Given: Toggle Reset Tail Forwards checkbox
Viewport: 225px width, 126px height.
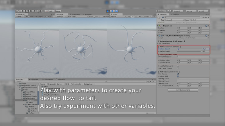Looking at the screenshot, I should pyautogui.click(x=178, y=66).
